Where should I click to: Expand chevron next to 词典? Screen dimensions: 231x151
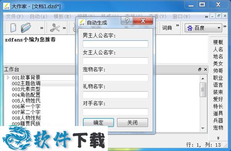(x=177, y=25)
